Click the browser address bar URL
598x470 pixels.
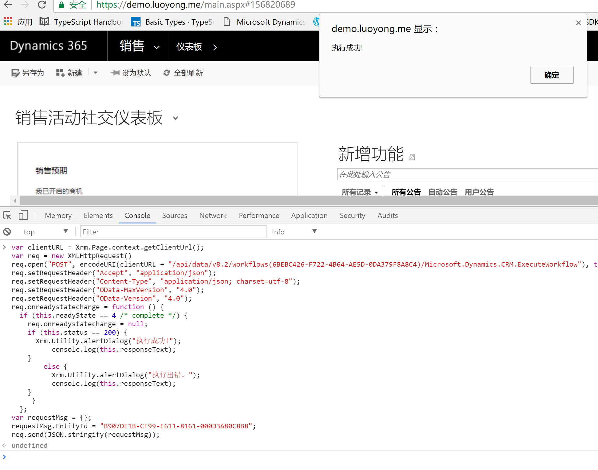tap(196, 5)
